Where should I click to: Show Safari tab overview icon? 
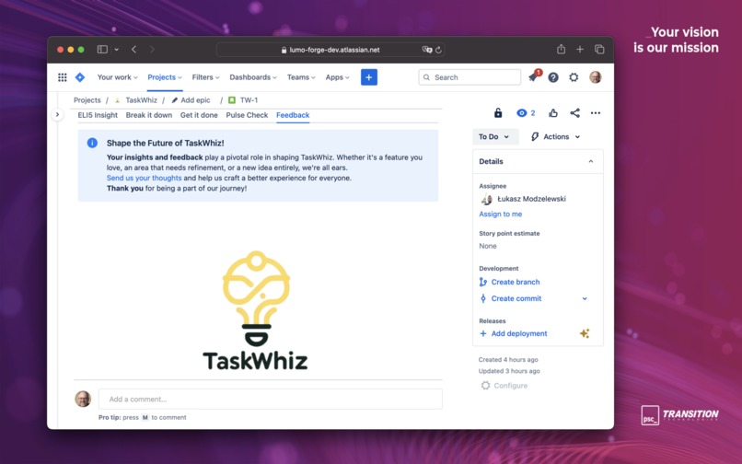coord(599,49)
